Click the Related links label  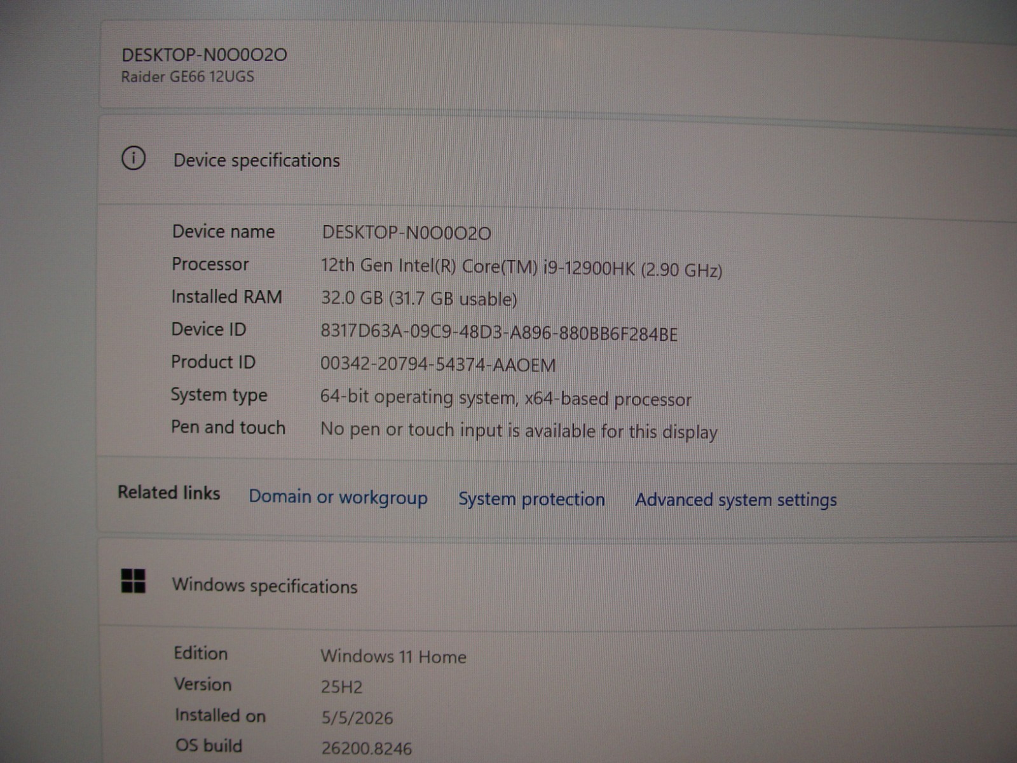click(168, 492)
